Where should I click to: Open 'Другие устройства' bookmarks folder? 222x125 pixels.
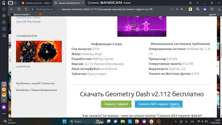20,15
